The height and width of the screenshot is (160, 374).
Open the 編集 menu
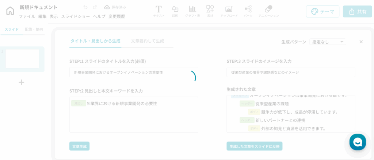(x=42, y=16)
